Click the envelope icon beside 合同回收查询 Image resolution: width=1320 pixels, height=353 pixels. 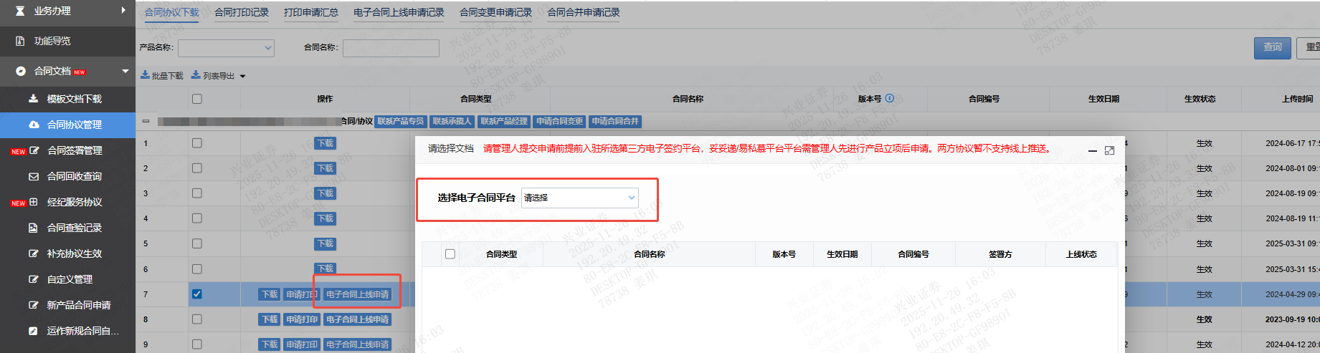click(x=34, y=176)
